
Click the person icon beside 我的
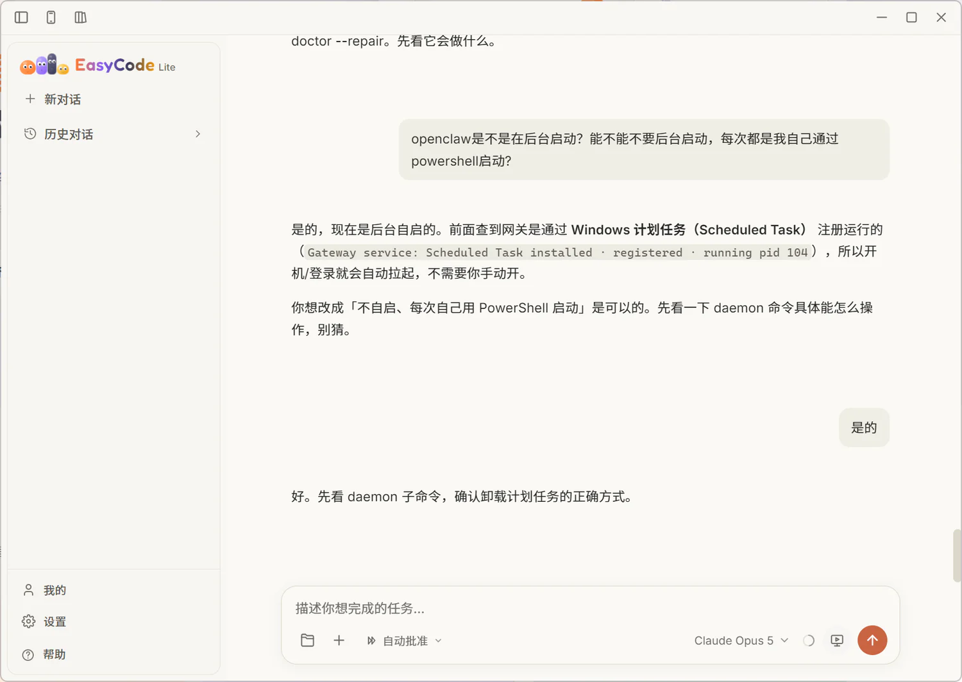(x=28, y=590)
